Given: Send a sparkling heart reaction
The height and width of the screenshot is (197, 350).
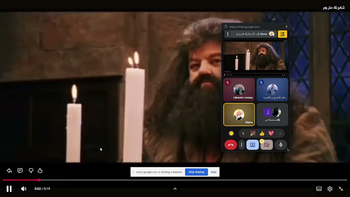Looking at the screenshot, I should click(271, 134).
